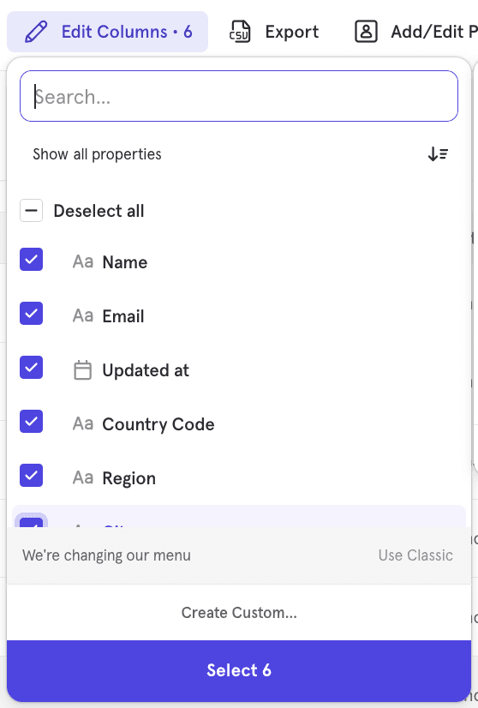Uncheck the Name column checkbox
Image resolution: width=478 pixels, height=708 pixels.
[x=31, y=259]
